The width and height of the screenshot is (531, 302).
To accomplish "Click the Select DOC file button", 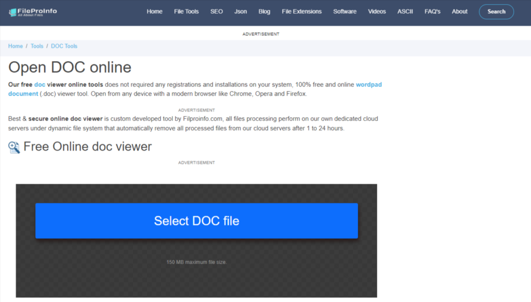I will click(x=196, y=221).
